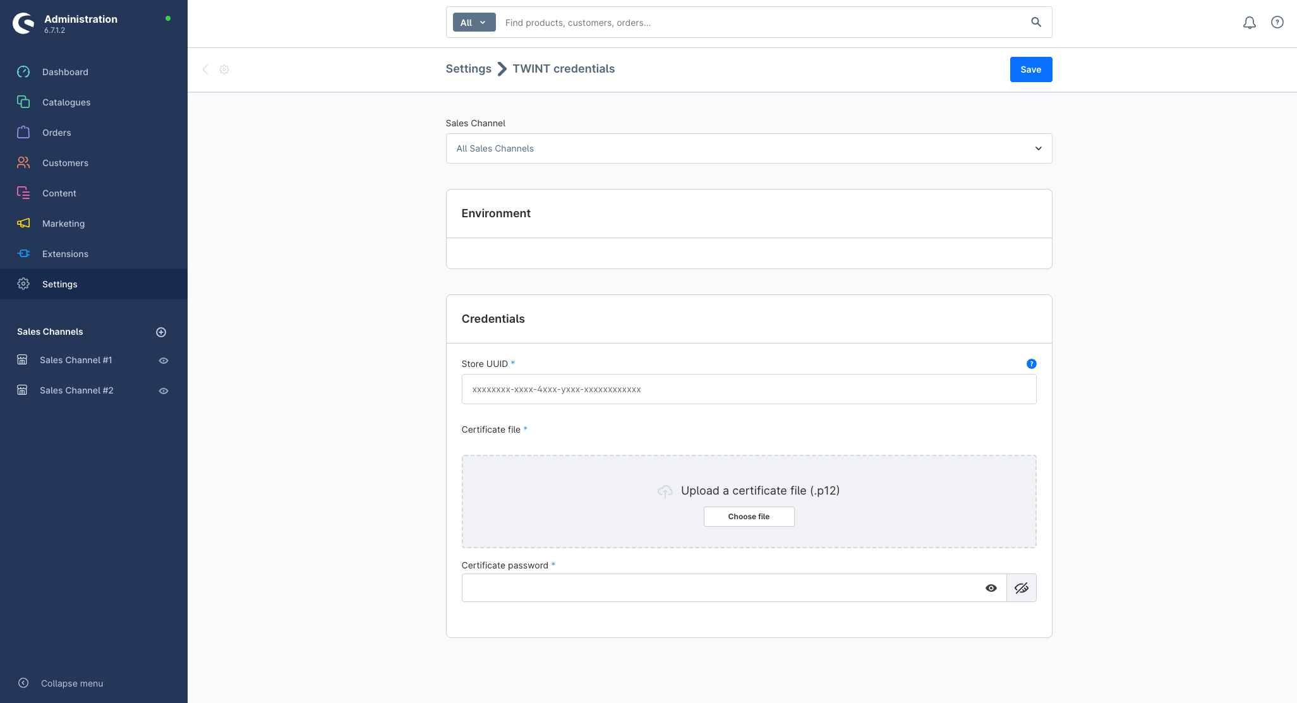1297x703 pixels.
Task: Click the Settings gear icon in sidebar
Action: [x=23, y=284]
